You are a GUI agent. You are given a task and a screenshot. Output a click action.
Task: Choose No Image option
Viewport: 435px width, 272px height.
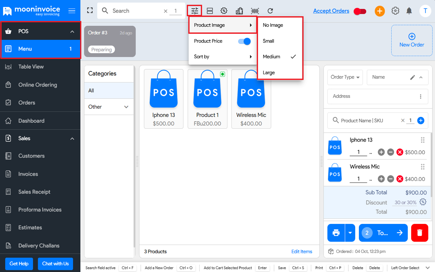click(273, 25)
